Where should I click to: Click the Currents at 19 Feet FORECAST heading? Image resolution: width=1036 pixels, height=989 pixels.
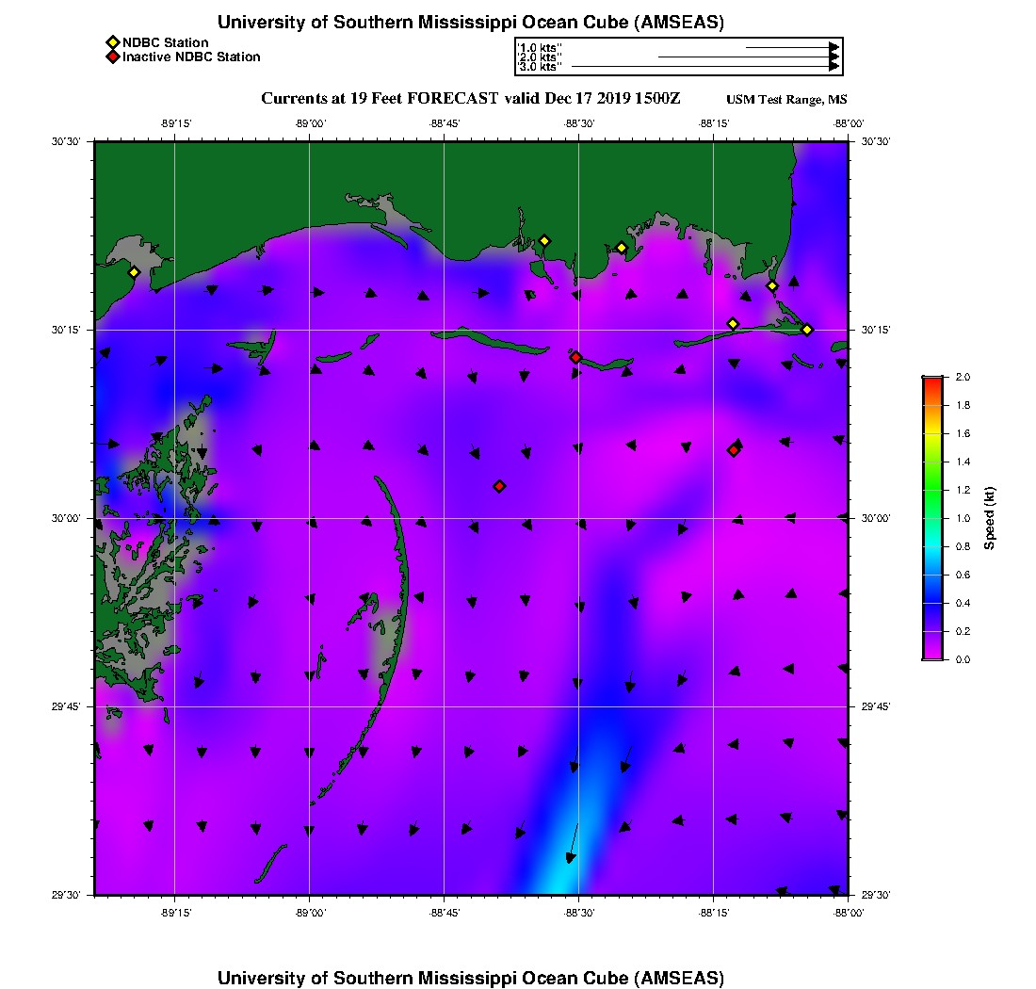pos(470,99)
